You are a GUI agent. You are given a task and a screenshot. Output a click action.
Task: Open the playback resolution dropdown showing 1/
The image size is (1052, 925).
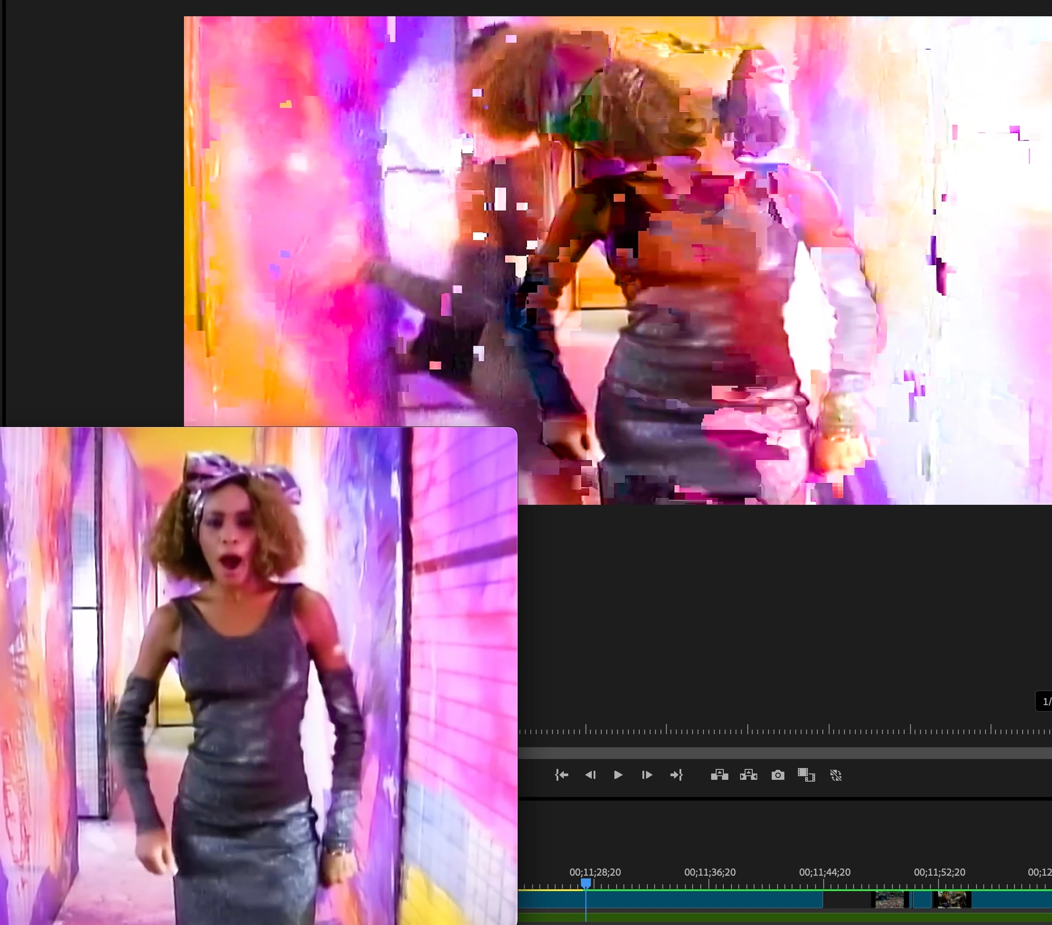tap(1045, 702)
